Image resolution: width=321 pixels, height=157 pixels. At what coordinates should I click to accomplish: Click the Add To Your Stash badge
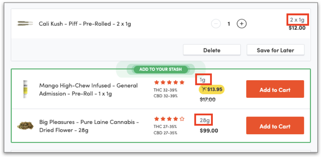coord(160,69)
